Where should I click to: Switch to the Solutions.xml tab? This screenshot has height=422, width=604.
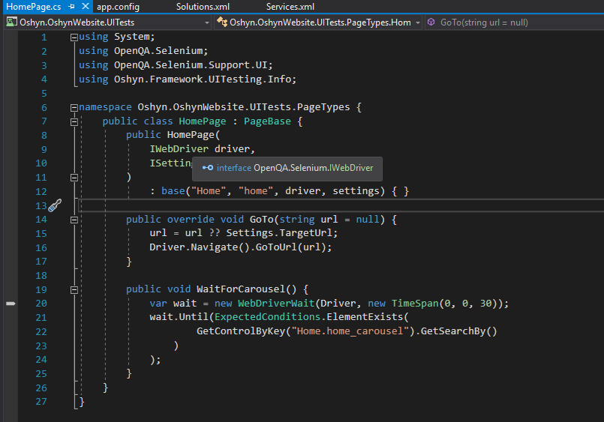pyautogui.click(x=203, y=7)
